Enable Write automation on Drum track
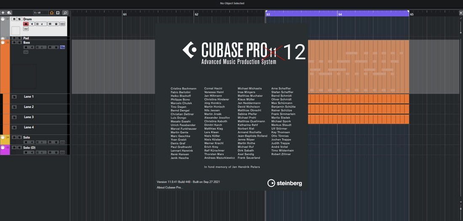The image size is (463, 221). pyautogui.click(x=56, y=24)
